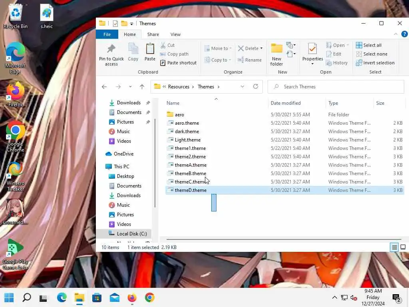Open file History
Screen dimensions: 409x307
[337, 63]
